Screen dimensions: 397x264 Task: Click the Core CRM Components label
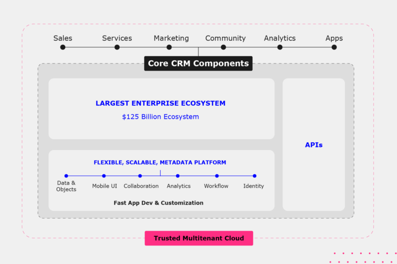198,63
